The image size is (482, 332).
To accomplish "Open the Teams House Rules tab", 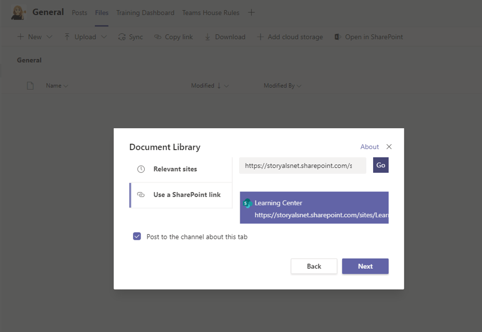I will (x=211, y=12).
